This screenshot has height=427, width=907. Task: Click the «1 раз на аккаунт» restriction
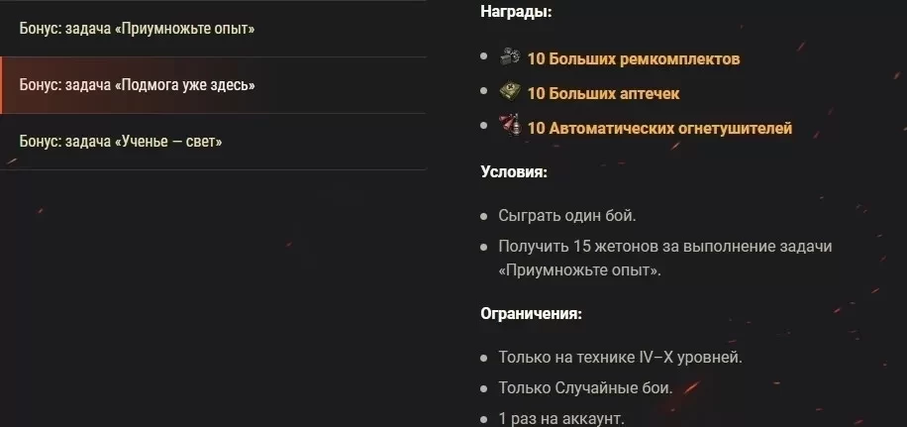pyautogui.click(x=561, y=419)
